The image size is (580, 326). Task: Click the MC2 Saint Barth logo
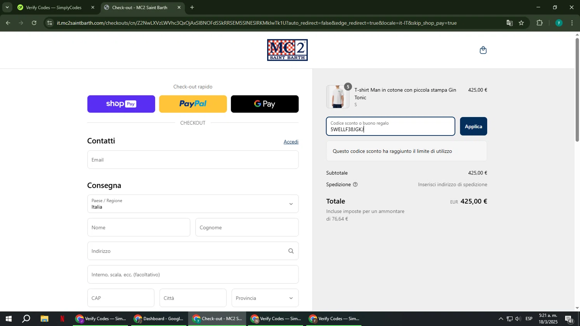pos(287,50)
